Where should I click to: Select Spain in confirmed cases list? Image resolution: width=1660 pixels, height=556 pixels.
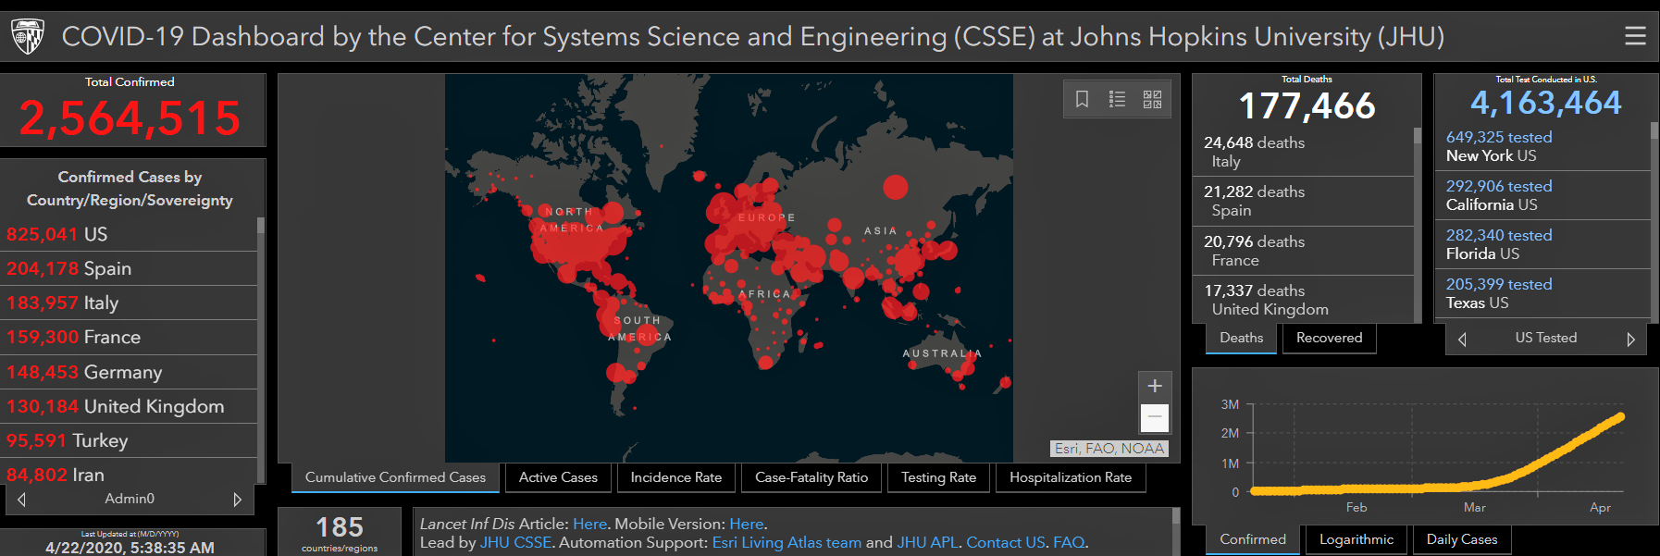pyautogui.click(x=129, y=268)
